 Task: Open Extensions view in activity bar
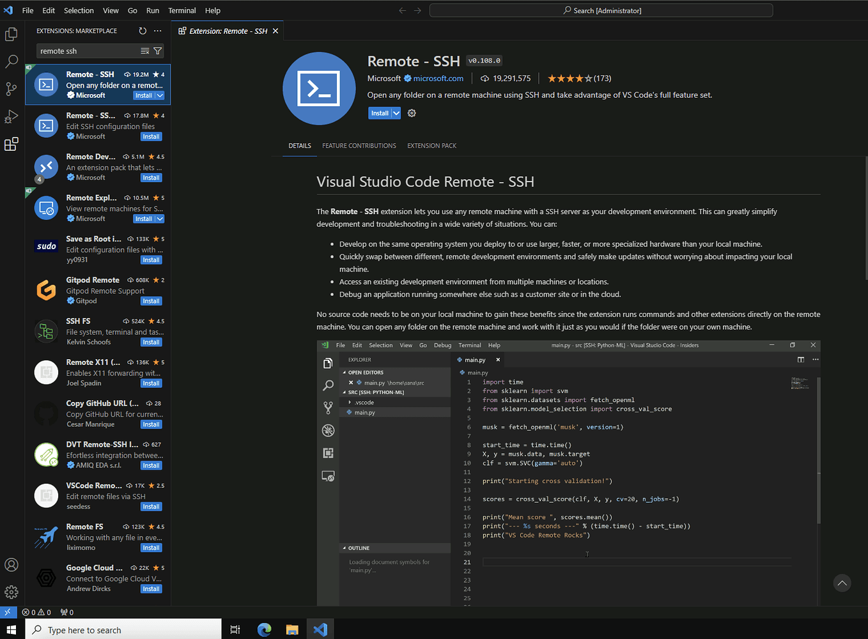click(12, 144)
